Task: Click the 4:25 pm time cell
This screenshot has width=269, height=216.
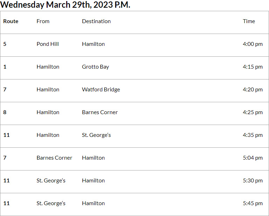Action: tap(253, 112)
